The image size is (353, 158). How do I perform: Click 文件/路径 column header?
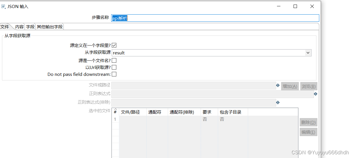(133, 112)
